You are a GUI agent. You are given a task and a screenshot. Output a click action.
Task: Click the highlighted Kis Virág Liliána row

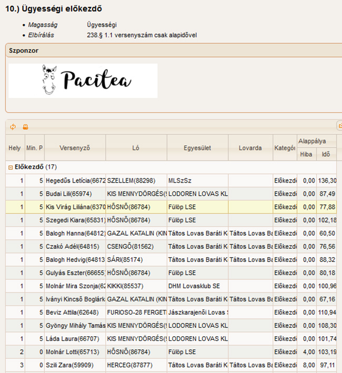(x=75, y=207)
